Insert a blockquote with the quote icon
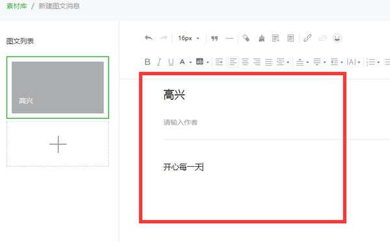Screen dimensions: 390x242 coord(214,38)
